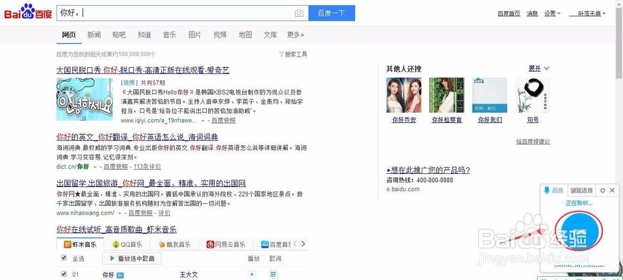Play the song 你好 by 王大文

click(x=252, y=274)
